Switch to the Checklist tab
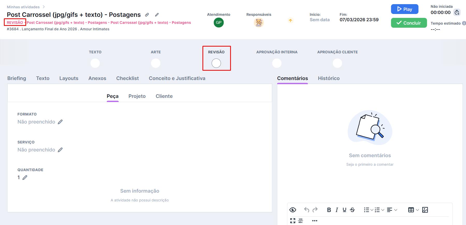Image resolution: width=466 pixels, height=225 pixels. (127, 78)
